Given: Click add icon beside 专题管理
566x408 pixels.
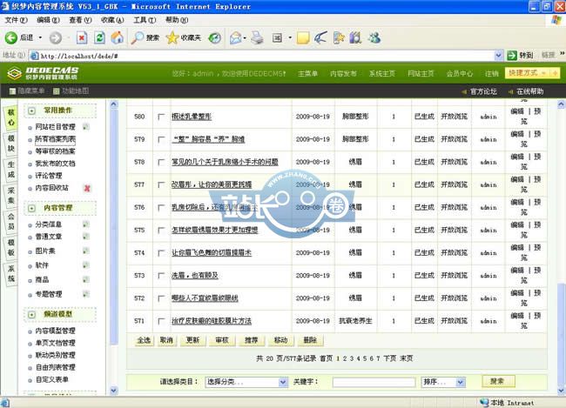Looking at the screenshot, I should (x=86, y=294).
